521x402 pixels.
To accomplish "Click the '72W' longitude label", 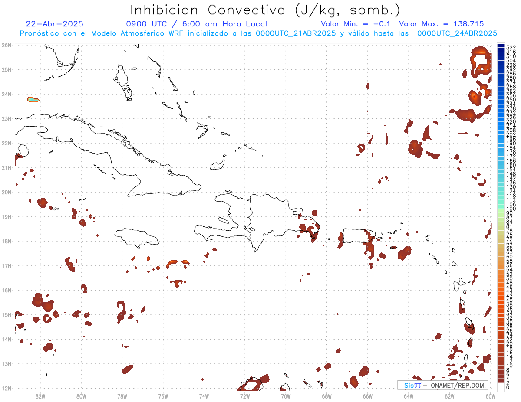I will point(245,395).
